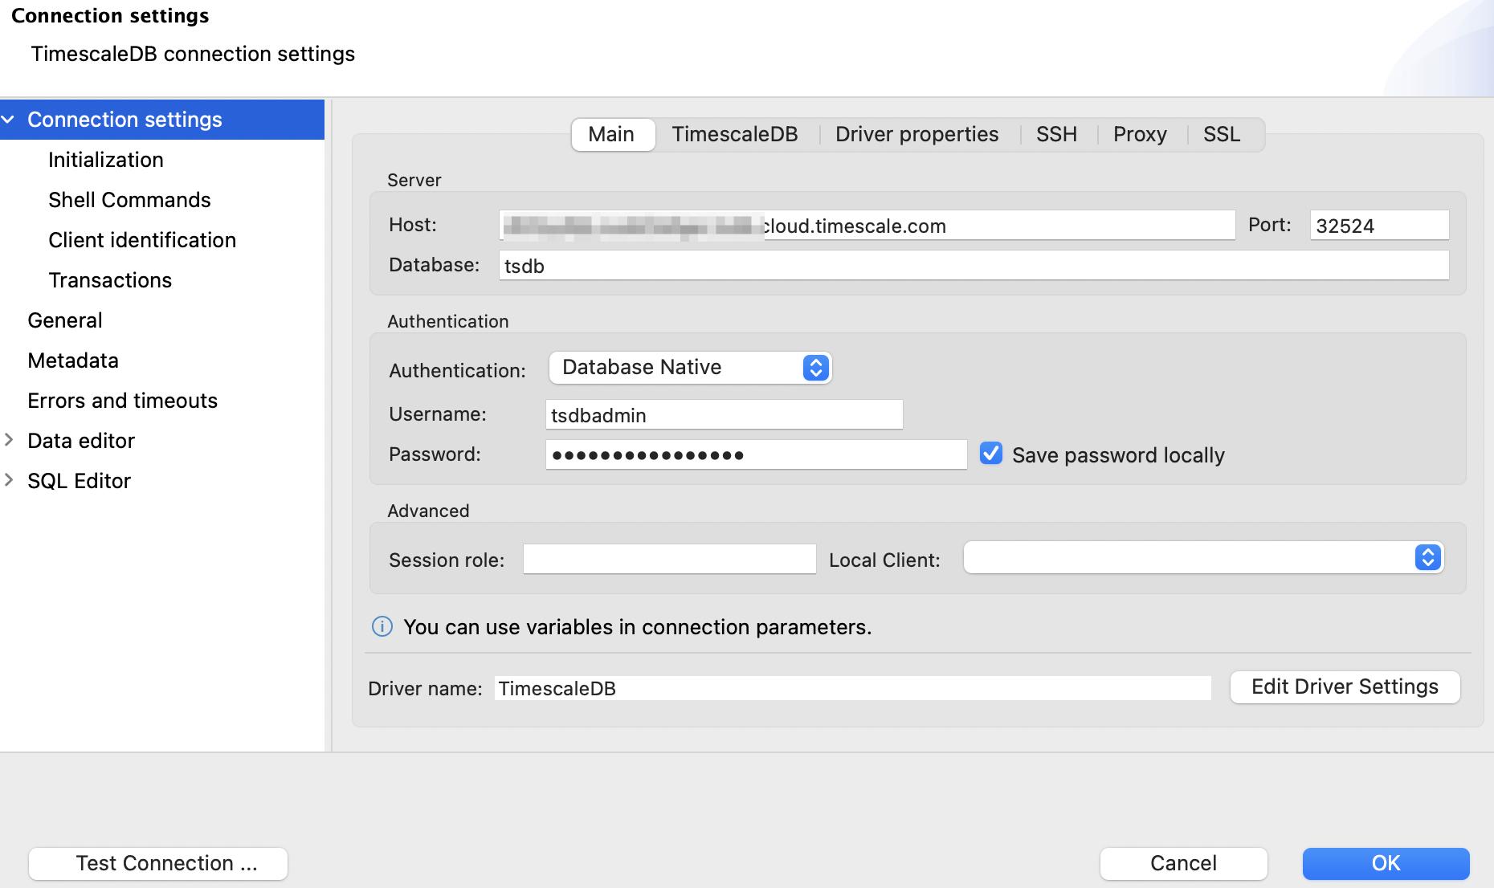Click into the Password field
This screenshot has height=888, width=1494.
click(x=756, y=455)
